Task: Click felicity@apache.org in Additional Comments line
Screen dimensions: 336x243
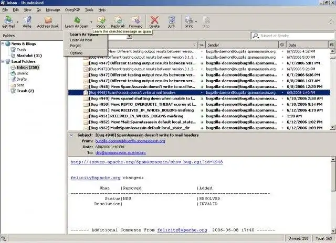Action: 182,230
